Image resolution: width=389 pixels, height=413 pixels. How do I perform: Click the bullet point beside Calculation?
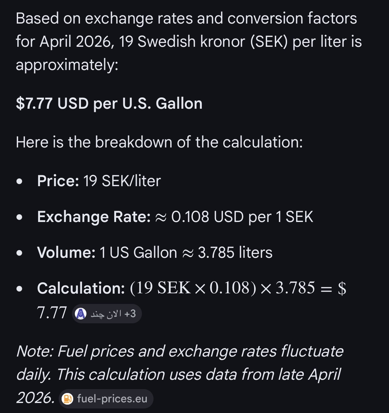tap(20, 289)
